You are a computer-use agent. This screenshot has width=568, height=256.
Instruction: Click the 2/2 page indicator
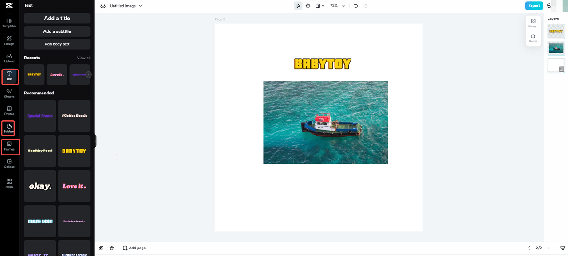[539, 248]
